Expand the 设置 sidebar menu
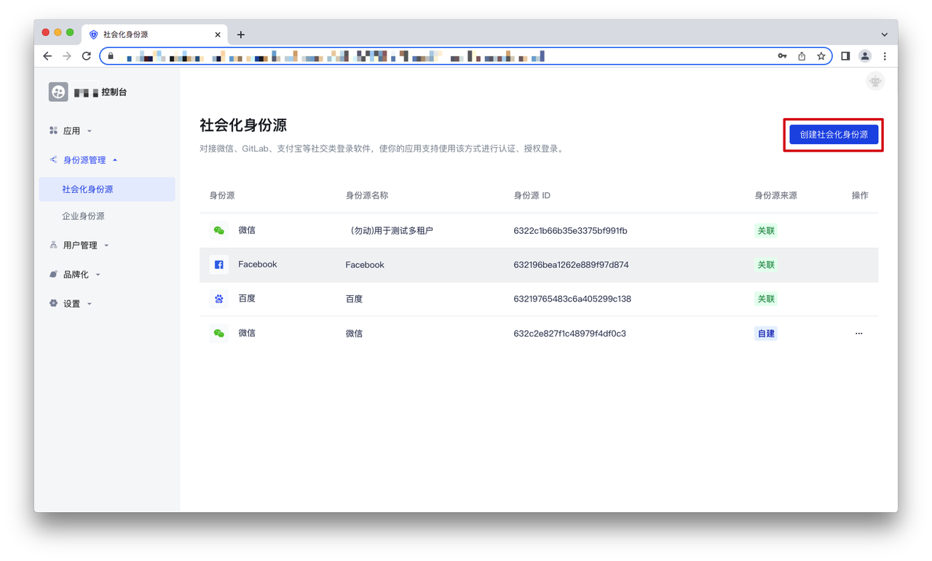Screen dimensions: 932x561 71,304
